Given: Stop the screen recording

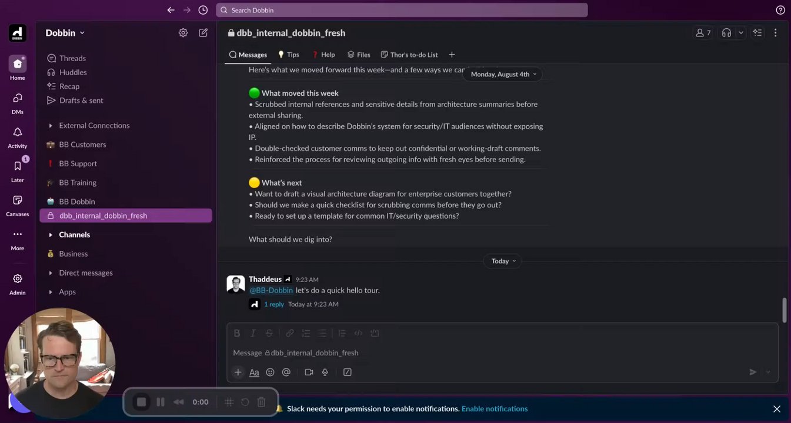Looking at the screenshot, I should click(x=141, y=402).
